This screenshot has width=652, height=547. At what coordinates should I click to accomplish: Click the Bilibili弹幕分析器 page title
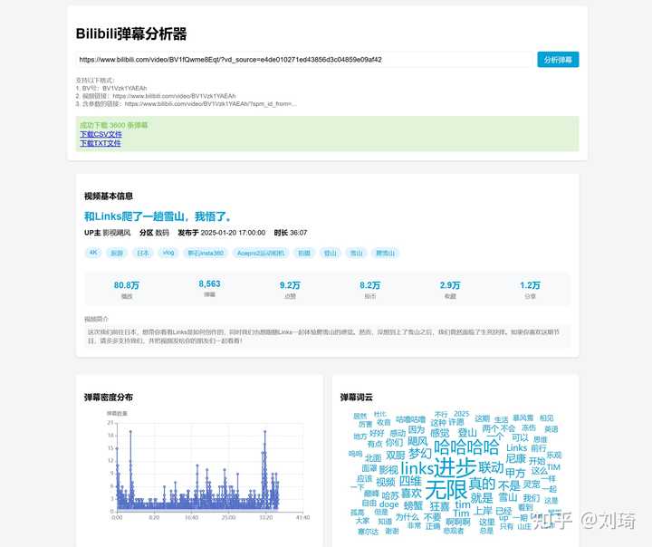coord(131,34)
